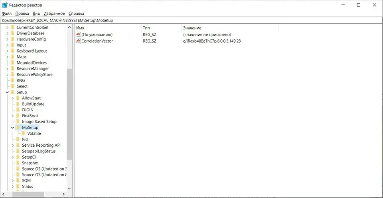The width and height of the screenshot is (383, 198).
Task: Collapse the MoSetup tree node
Action: click(x=13, y=128)
